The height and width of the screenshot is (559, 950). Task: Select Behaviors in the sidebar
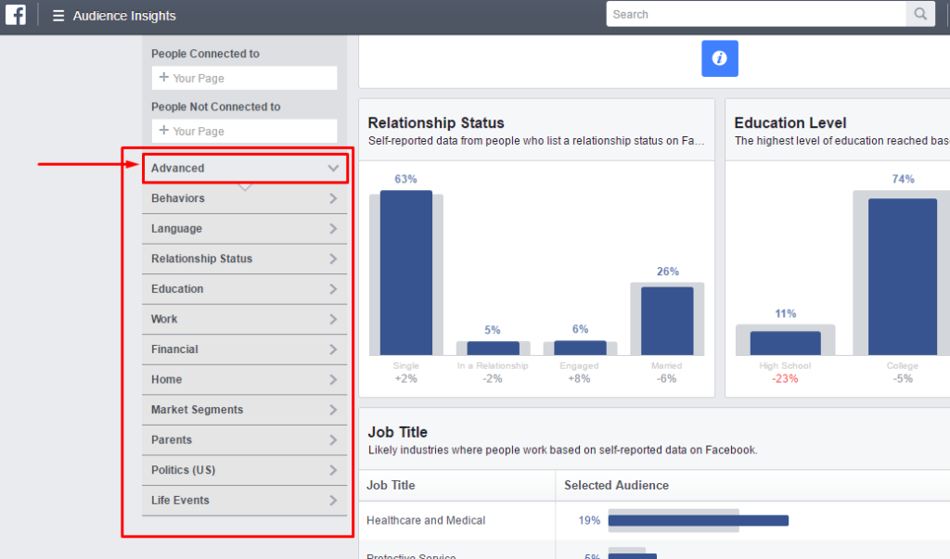(178, 198)
